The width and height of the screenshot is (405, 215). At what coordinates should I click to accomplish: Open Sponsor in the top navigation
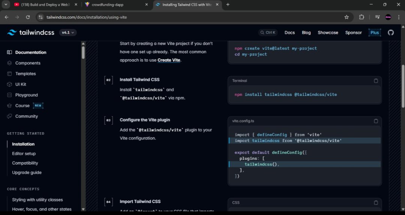point(353,33)
